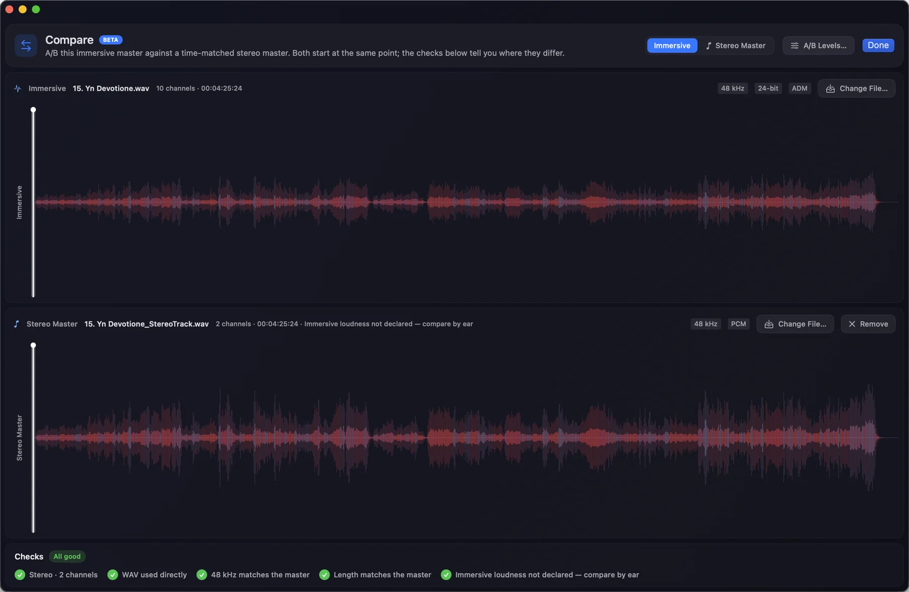Click the ADM format badge
This screenshot has height=592, width=909.
799,88
